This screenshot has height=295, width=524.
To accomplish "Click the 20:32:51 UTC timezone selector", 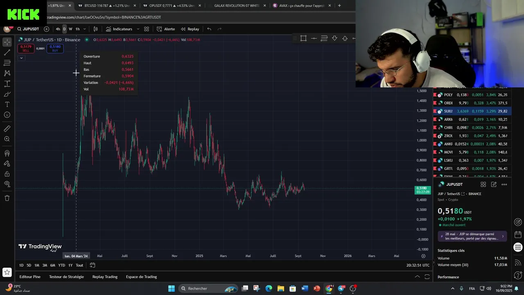I will click(418, 265).
